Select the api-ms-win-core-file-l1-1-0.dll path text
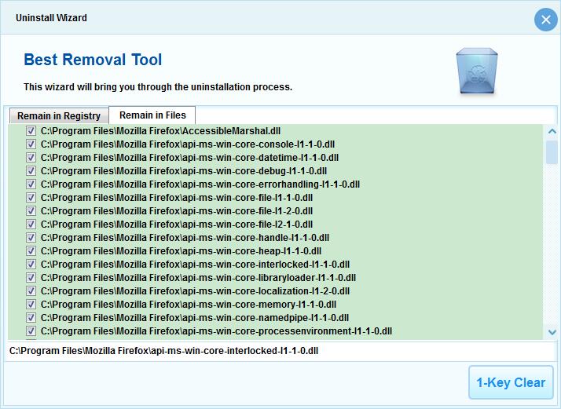Viewport: 561px width, 409px height. 177,198
